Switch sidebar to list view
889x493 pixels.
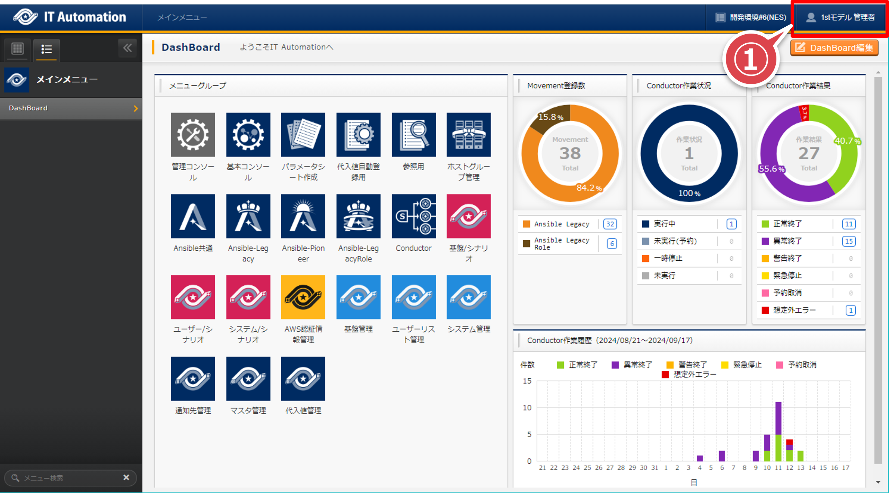46,49
